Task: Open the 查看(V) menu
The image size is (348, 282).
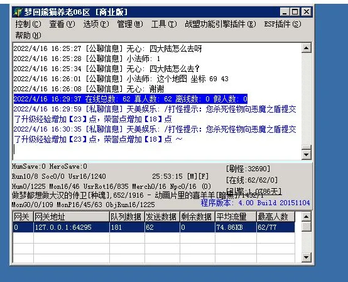Action: coord(62,24)
